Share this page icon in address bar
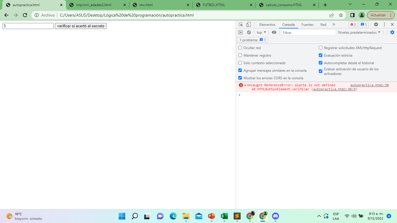The height and width of the screenshot is (223, 397). click(332, 15)
